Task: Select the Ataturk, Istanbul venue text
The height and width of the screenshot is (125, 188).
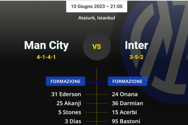Action: 96,18
